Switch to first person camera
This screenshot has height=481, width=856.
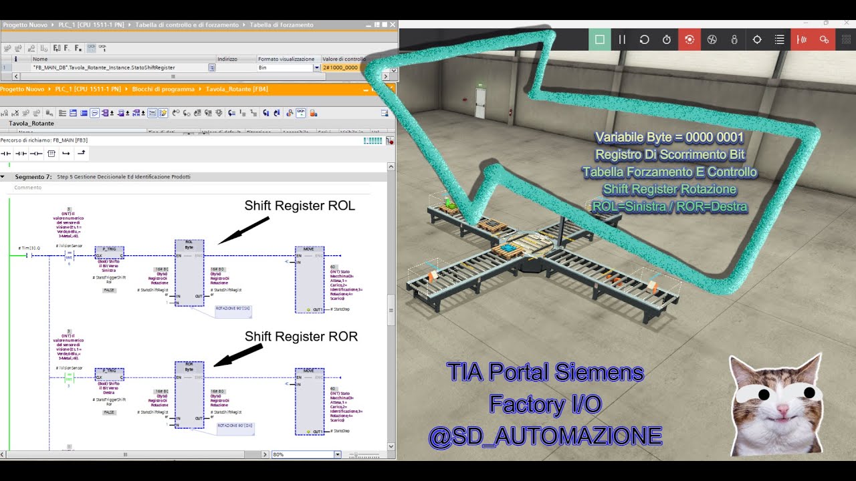click(734, 39)
